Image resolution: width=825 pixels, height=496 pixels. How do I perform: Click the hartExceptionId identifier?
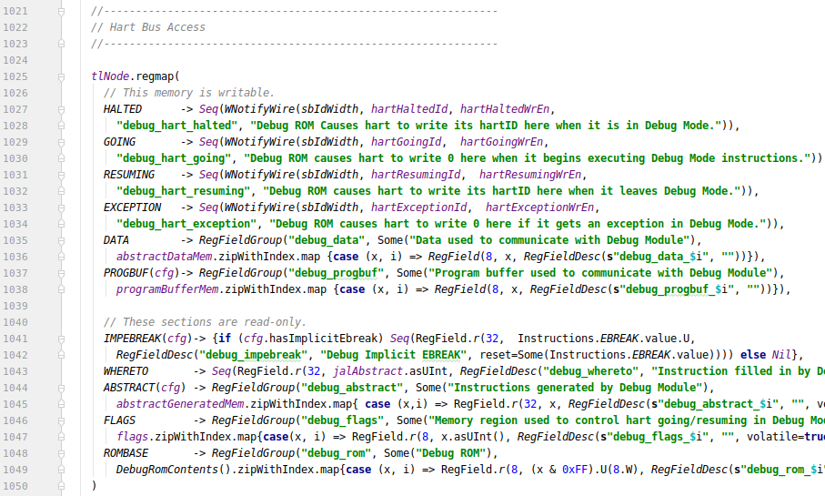(x=418, y=207)
